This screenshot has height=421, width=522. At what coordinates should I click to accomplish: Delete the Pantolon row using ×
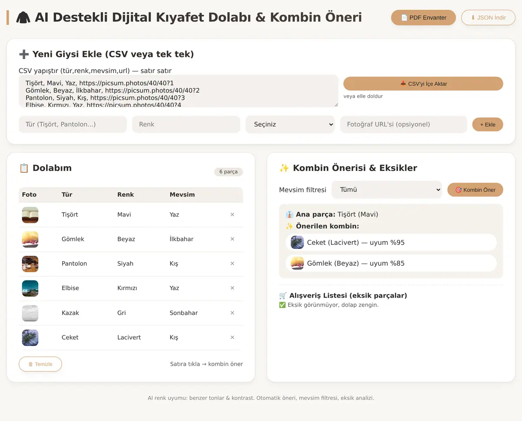pyautogui.click(x=232, y=264)
